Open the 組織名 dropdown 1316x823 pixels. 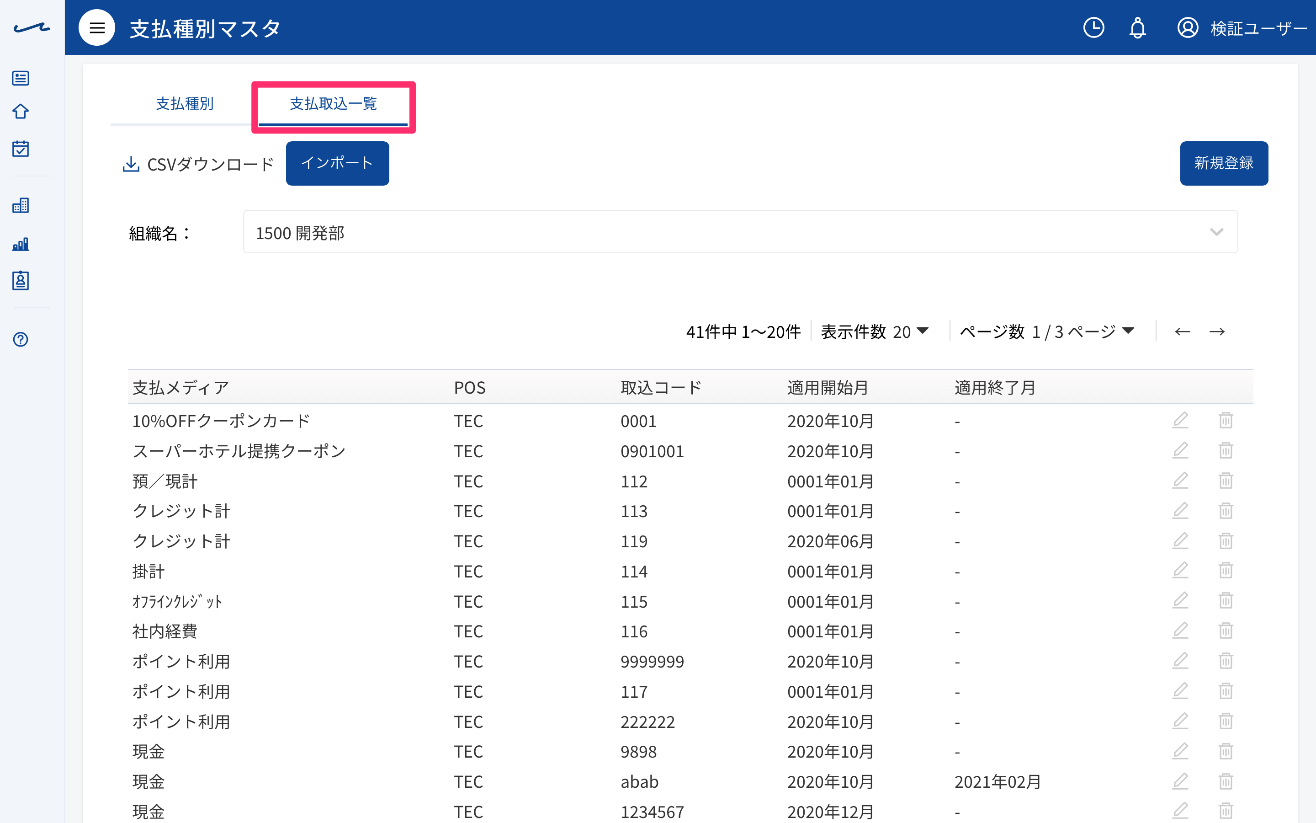(x=740, y=232)
